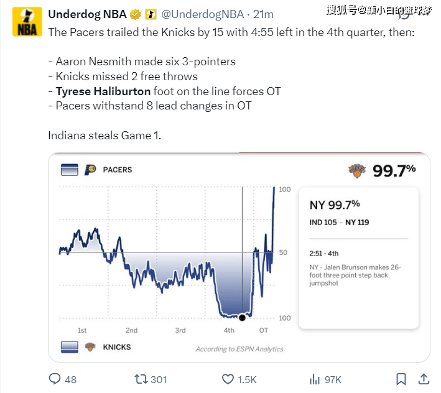Open the @UnderdogNBA handle link
441x393 pixels.
(x=203, y=14)
